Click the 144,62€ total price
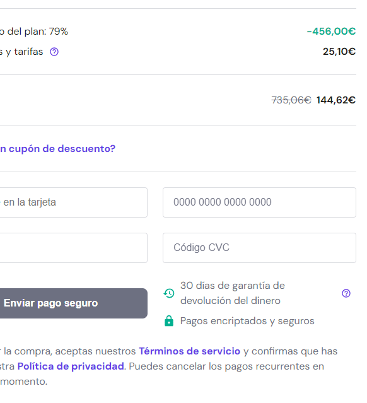Screen dimensions: 367x403 point(336,100)
